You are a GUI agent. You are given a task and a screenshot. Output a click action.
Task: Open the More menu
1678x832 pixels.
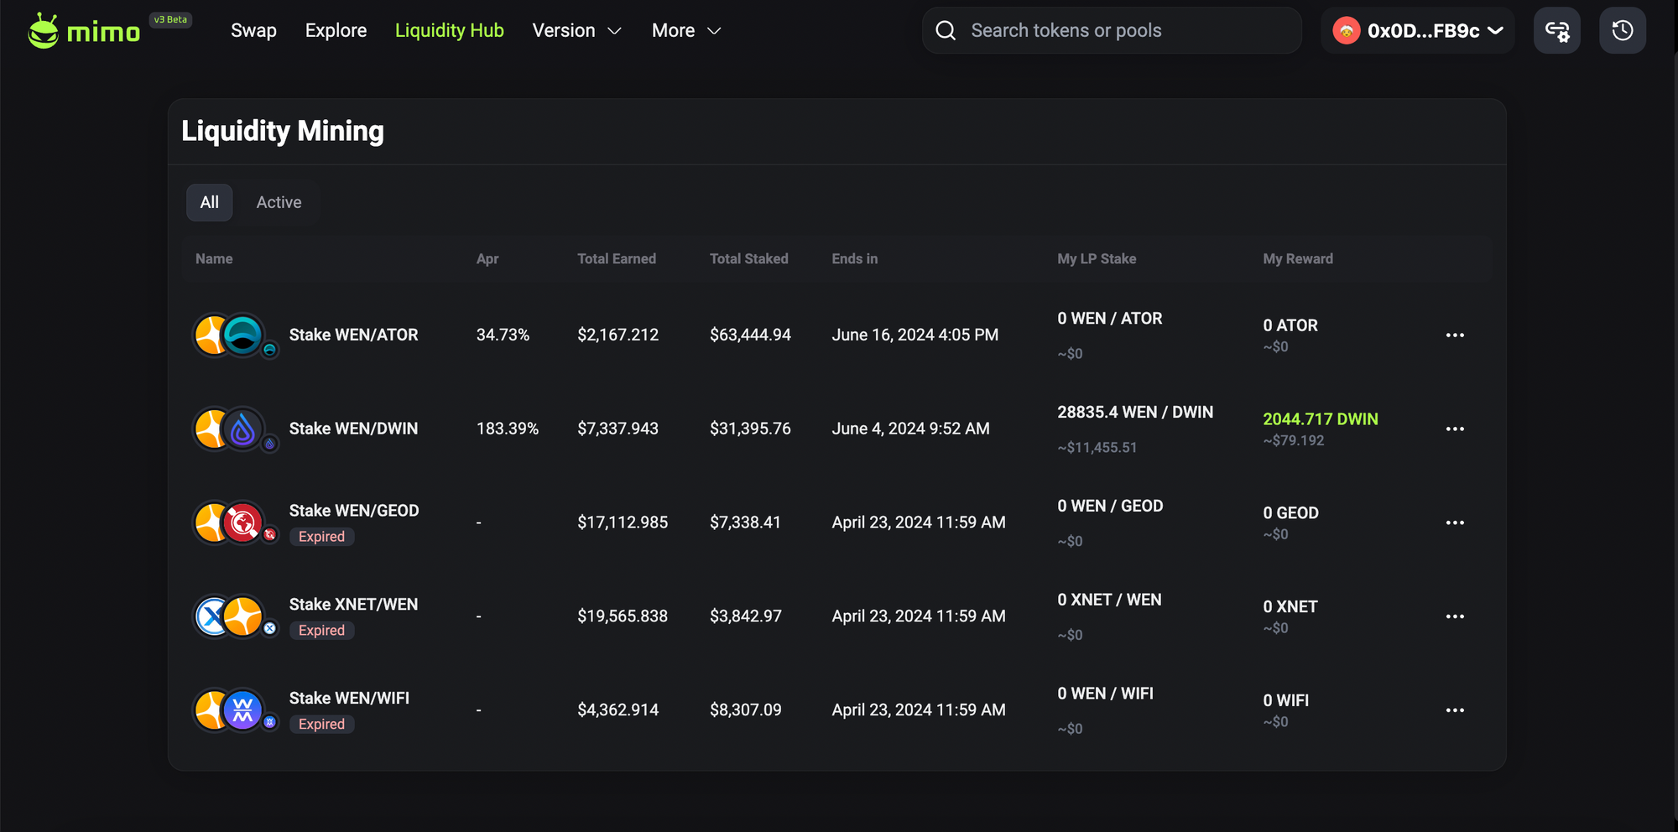pyautogui.click(x=685, y=30)
